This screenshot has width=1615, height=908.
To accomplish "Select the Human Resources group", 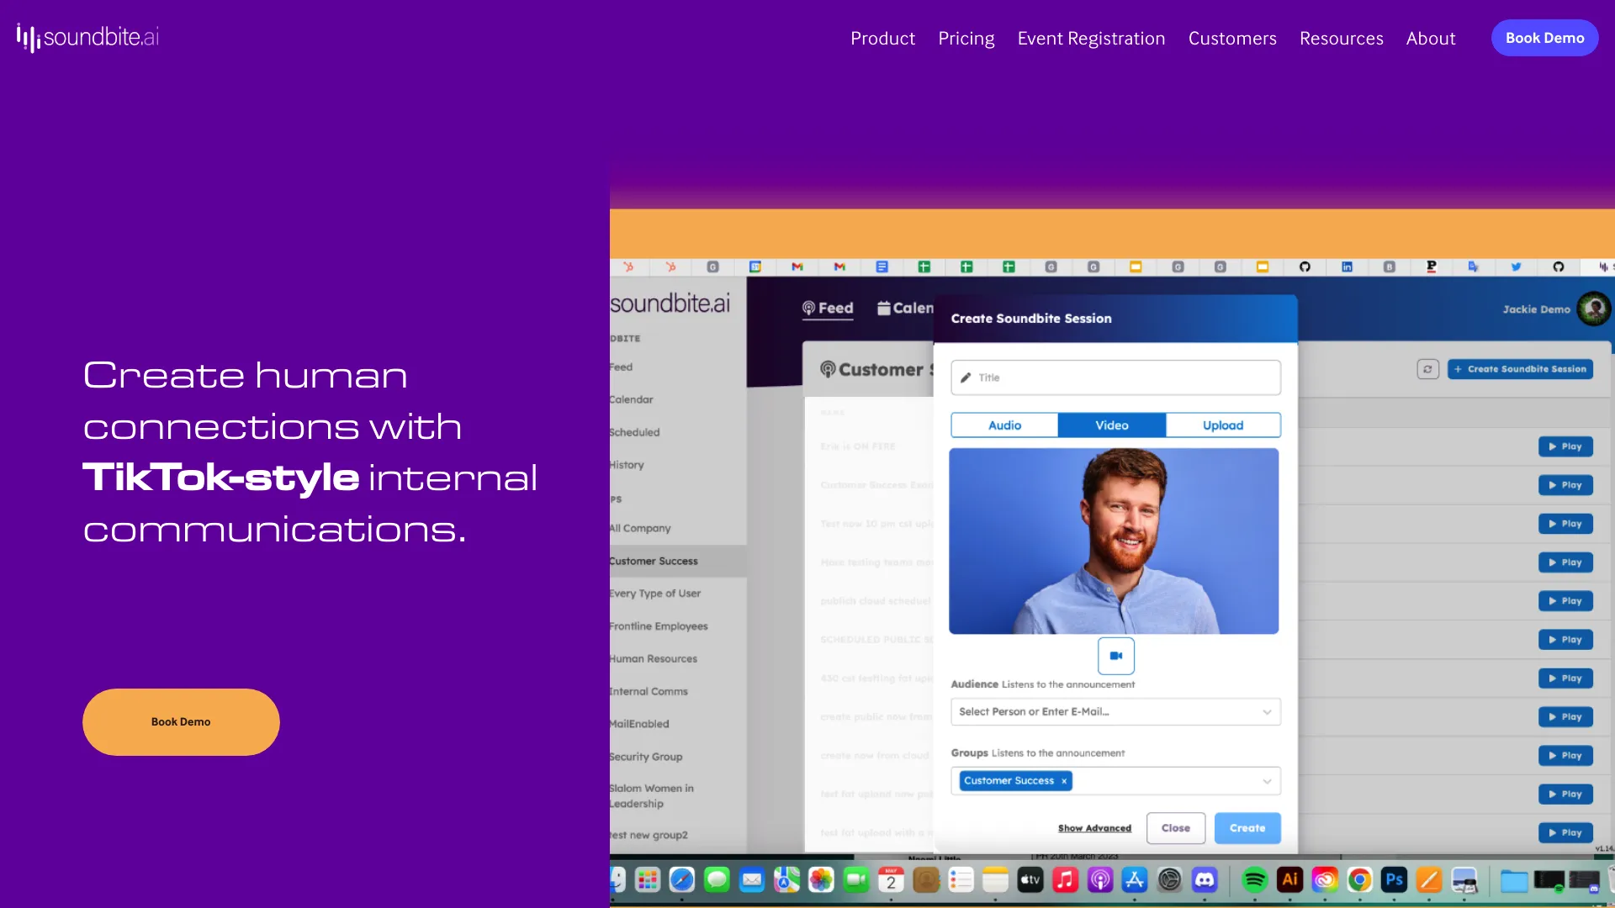I will point(654,659).
